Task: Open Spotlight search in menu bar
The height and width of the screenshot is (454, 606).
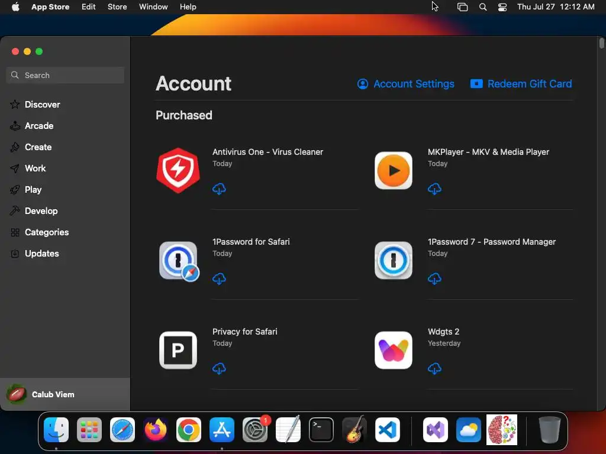Action: point(483,7)
